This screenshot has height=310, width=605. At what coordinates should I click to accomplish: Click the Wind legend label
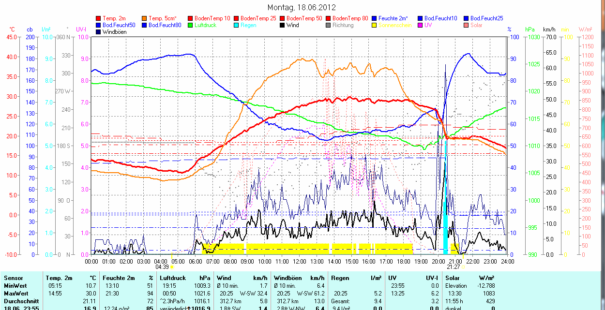tap(292, 25)
